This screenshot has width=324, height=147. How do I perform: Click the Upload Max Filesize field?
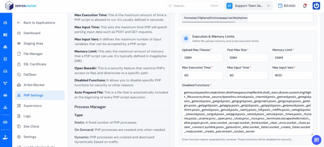point(202,58)
